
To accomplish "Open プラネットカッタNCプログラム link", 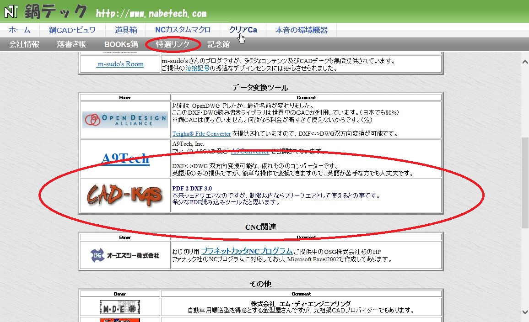I will 247,251.
